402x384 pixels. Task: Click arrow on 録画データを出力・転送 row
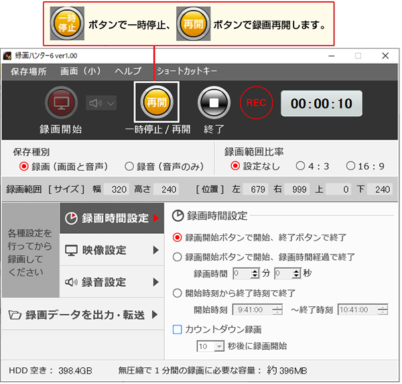point(155,314)
